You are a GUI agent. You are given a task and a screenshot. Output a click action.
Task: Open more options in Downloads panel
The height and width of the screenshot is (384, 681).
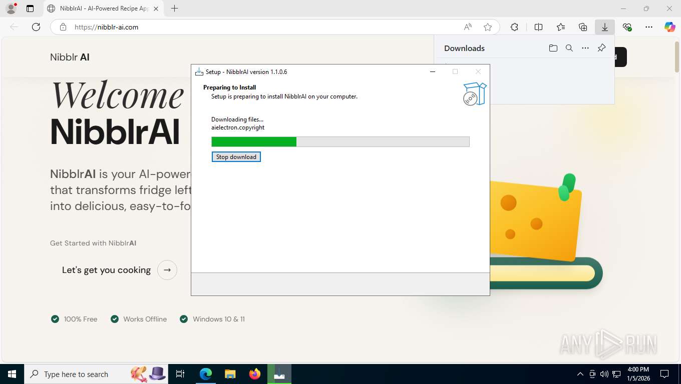point(585,48)
